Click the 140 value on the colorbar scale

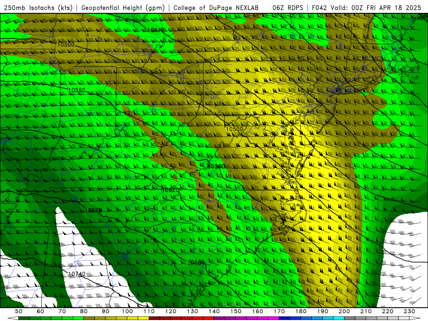(x=214, y=311)
